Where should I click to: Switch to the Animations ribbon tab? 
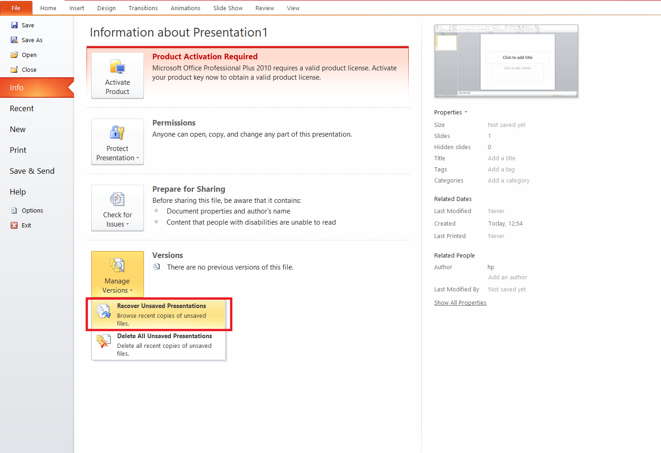186,8
